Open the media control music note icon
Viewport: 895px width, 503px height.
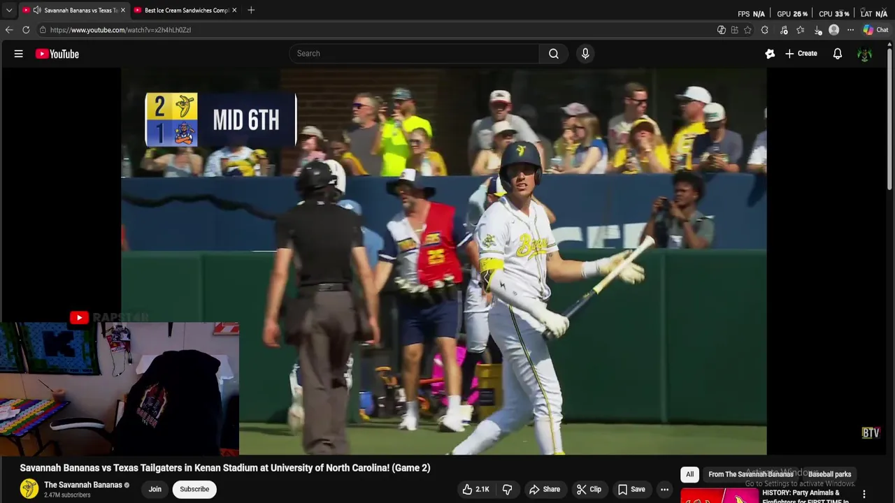(784, 30)
